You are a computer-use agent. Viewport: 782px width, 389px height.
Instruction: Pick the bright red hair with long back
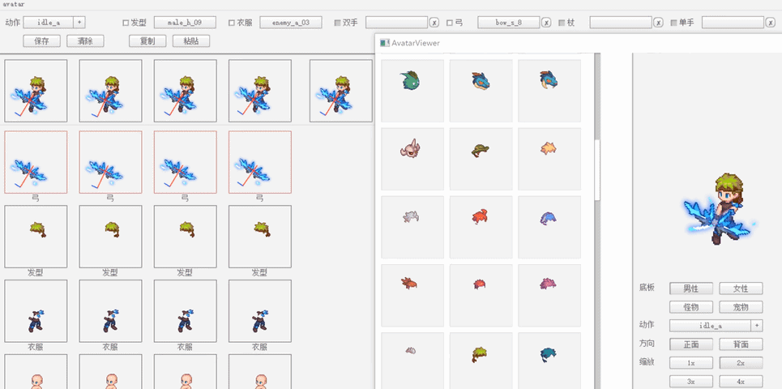[481, 228]
